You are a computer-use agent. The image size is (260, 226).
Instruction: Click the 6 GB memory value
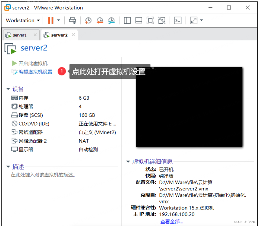(x=84, y=98)
